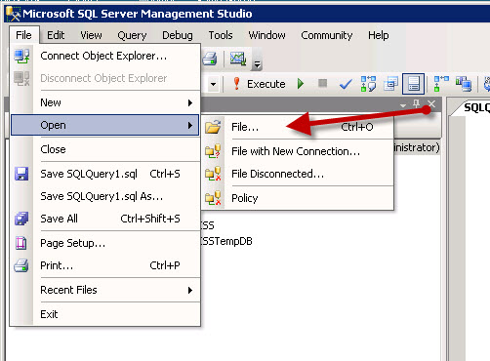Close the Object Explorer panel

coord(431,104)
